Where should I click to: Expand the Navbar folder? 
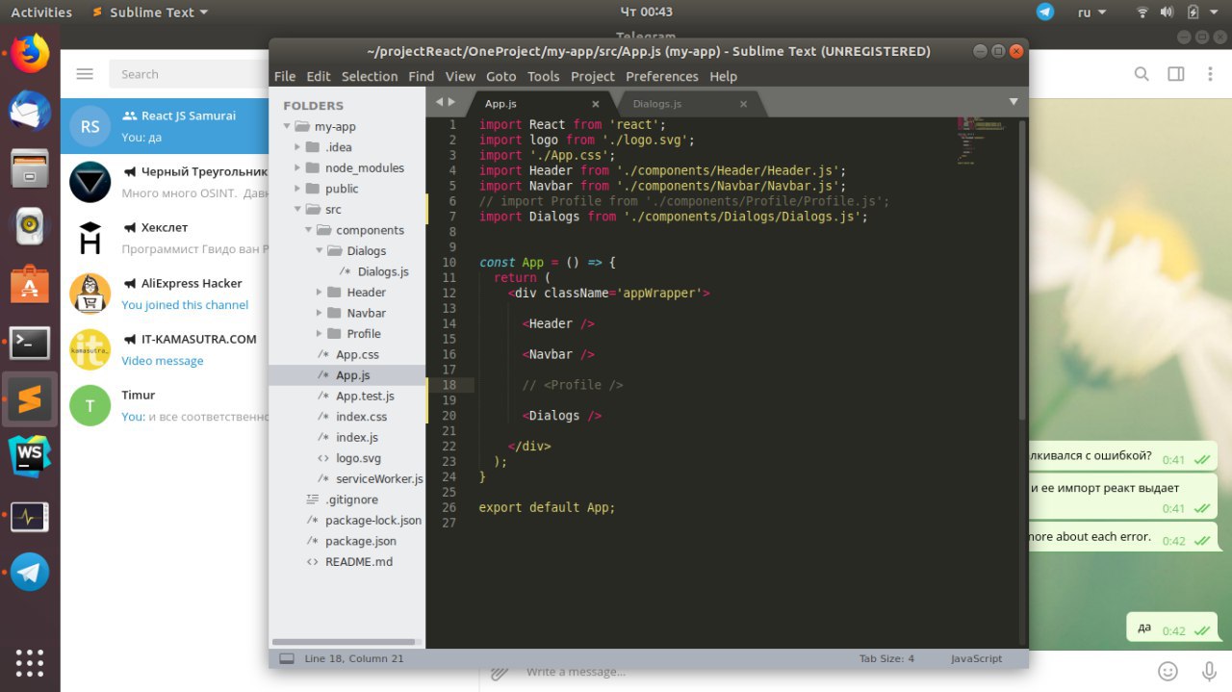pyautogui.click(x=320, y=313)
